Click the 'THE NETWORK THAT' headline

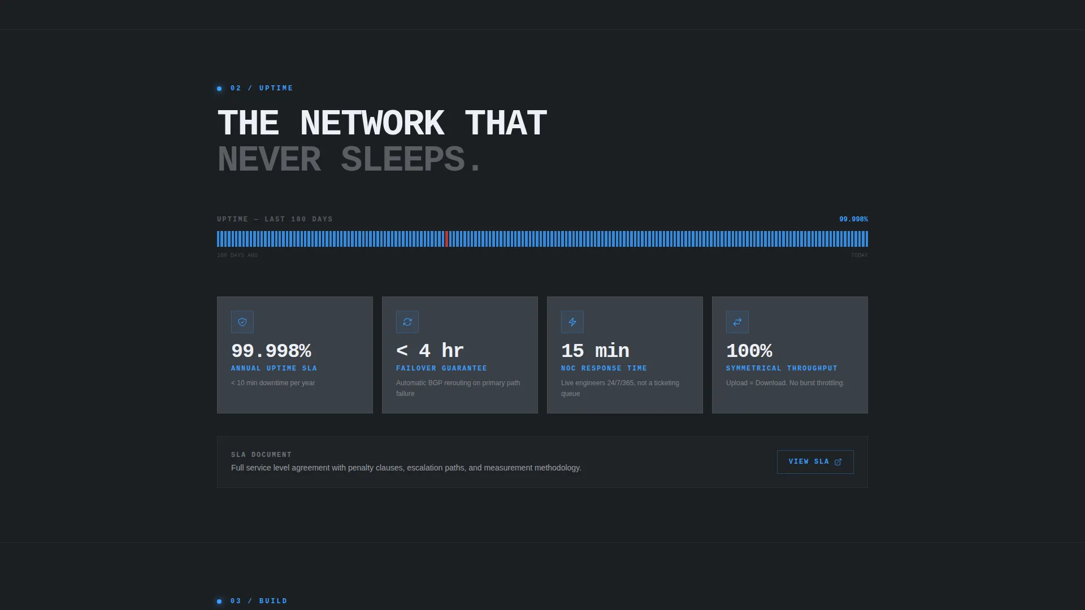coord(382,123)
